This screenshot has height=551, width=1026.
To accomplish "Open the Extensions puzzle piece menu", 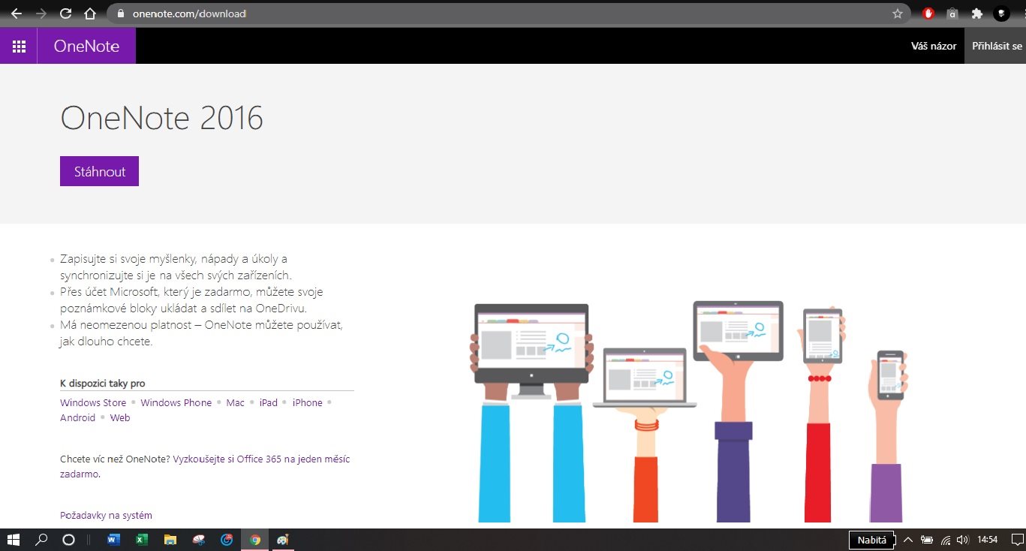I will (976, 14).
